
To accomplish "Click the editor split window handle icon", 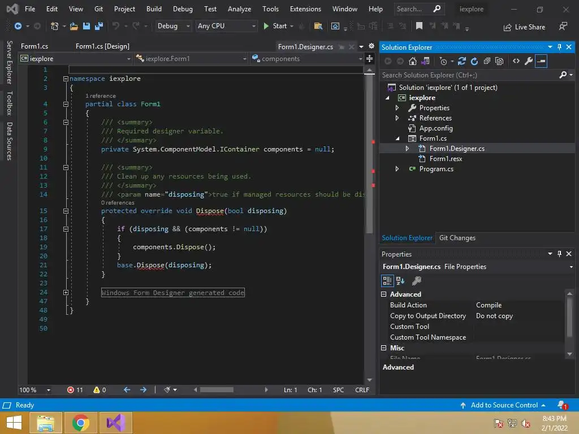I will pos(369,59).
